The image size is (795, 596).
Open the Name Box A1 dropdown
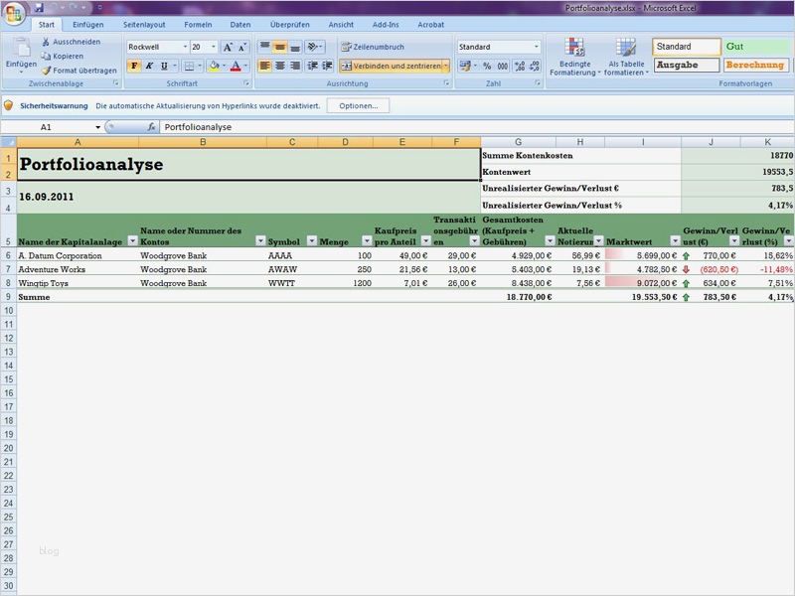click(97, 127)
